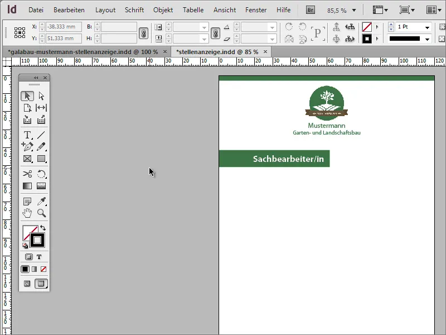The width and height of the screenshot is (446, 335).
Task: Select the Scissors tool
Action: 27,174
